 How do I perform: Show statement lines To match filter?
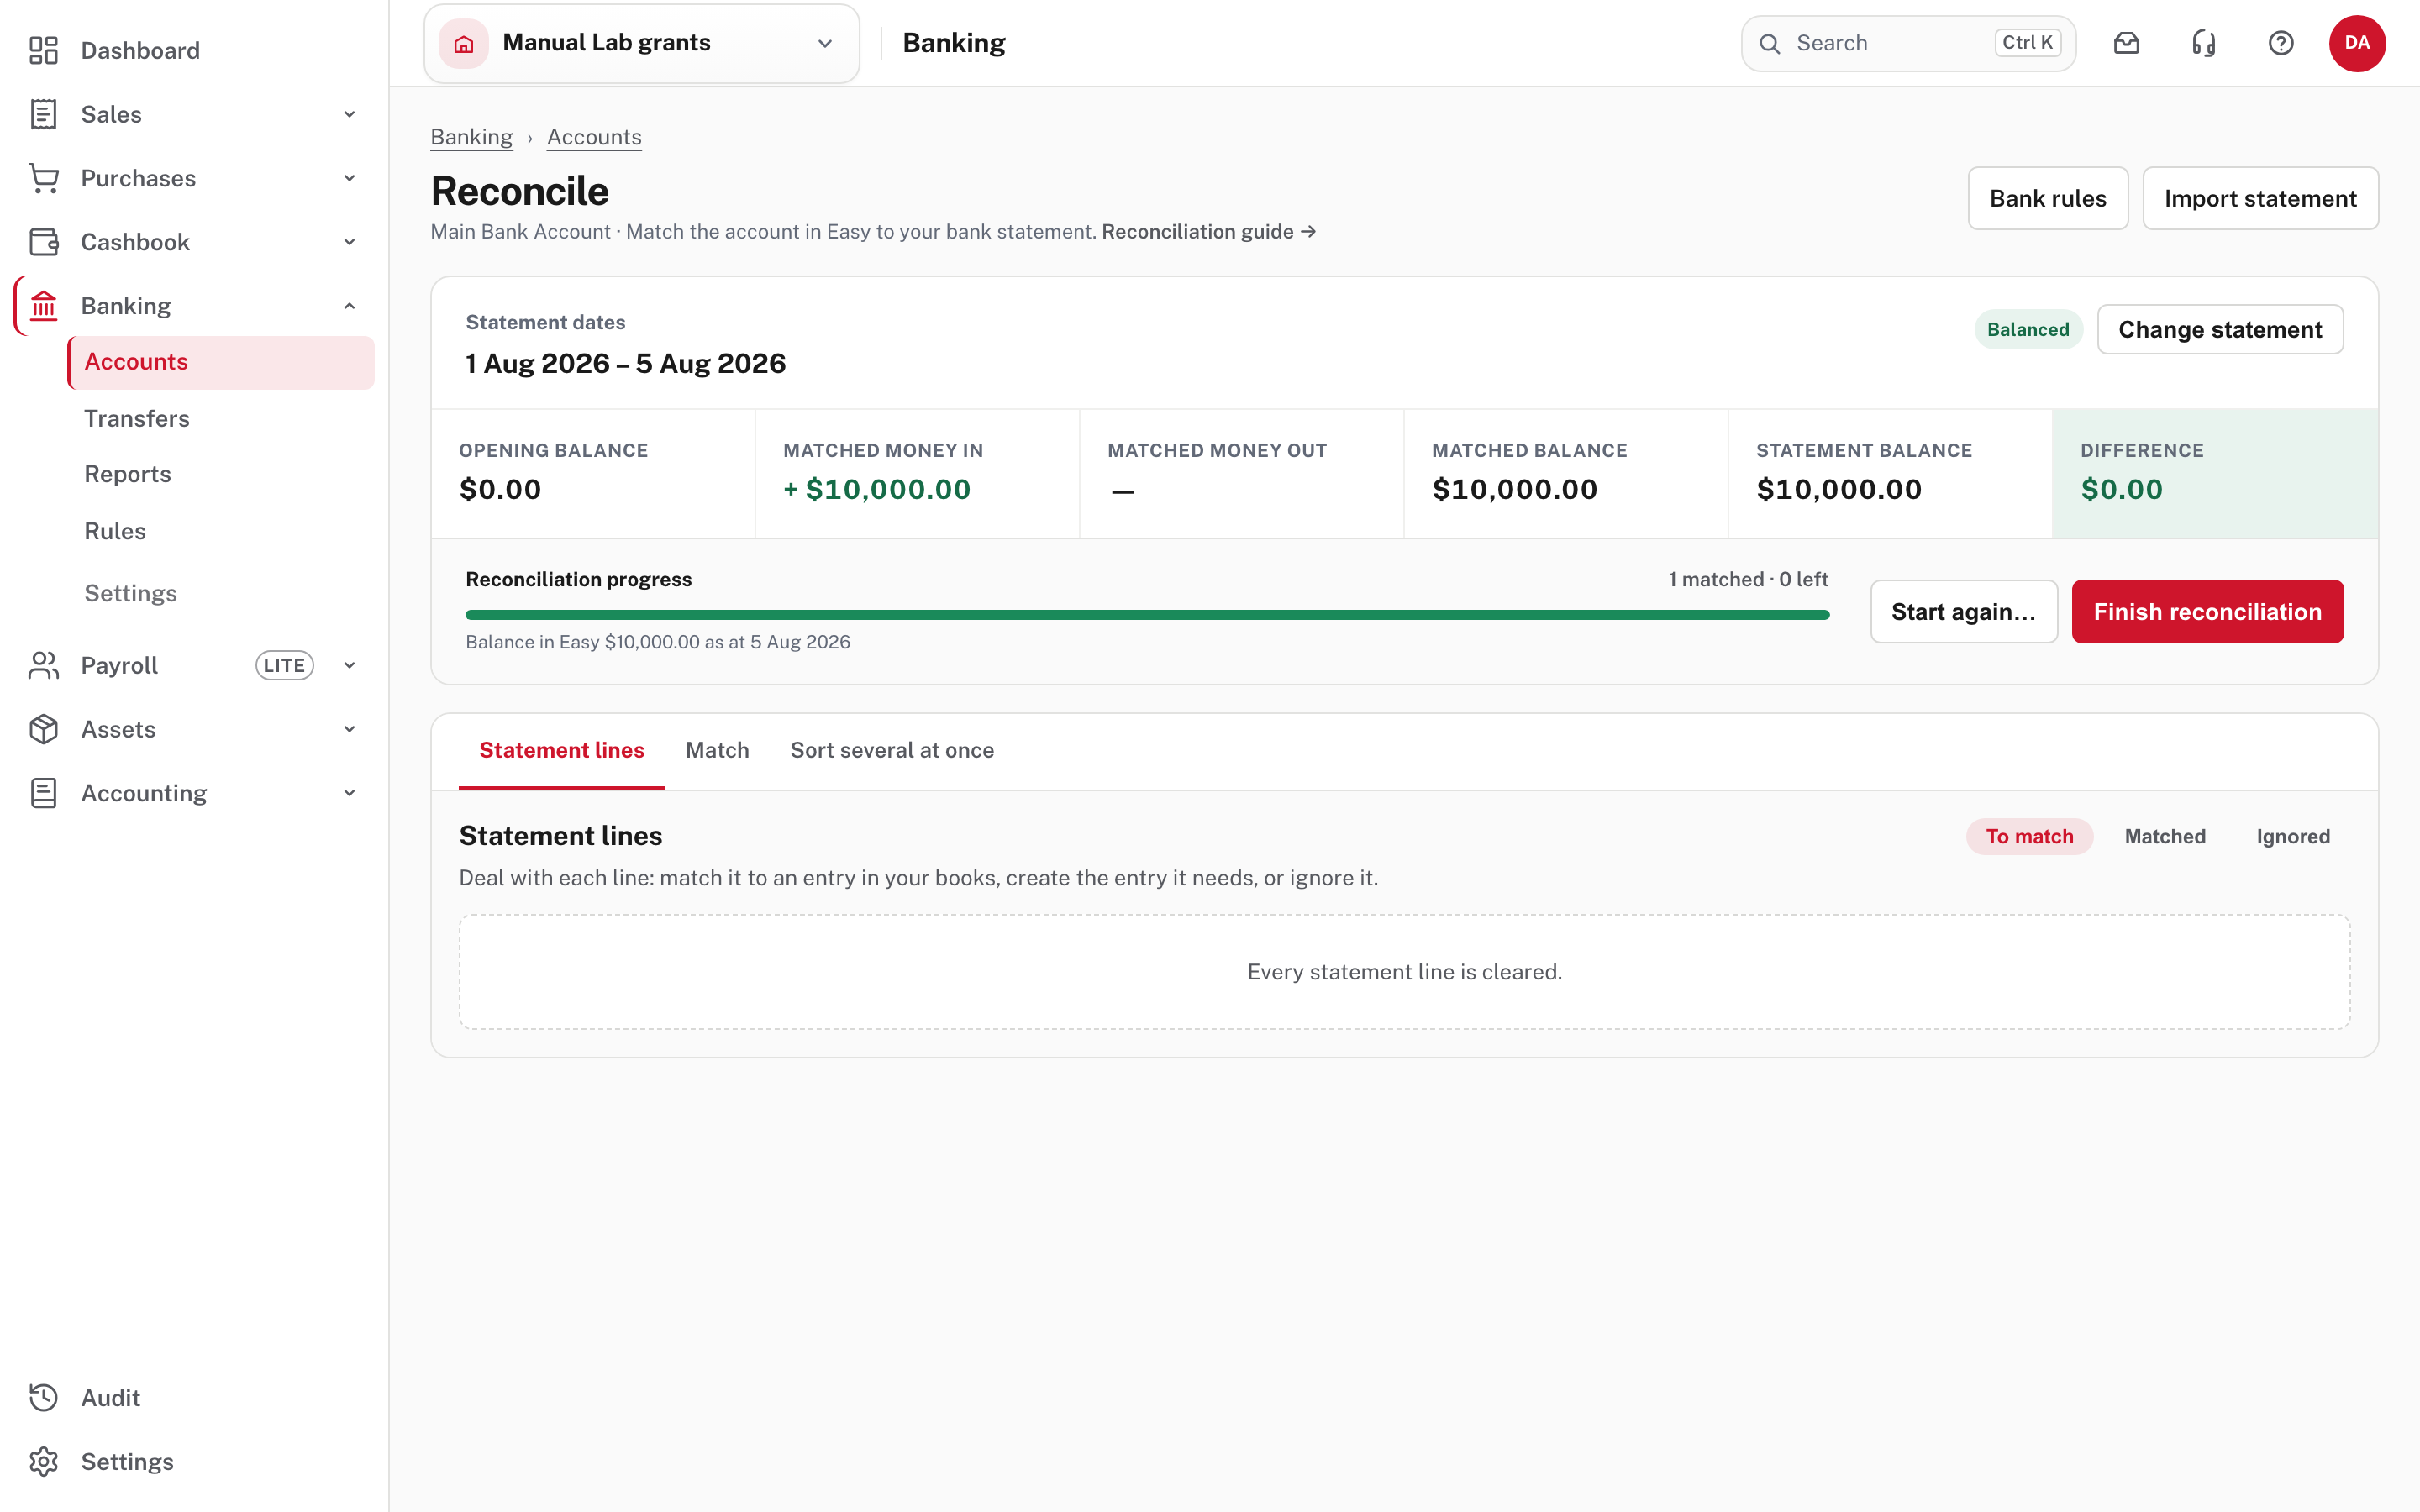pos(2029,836)
